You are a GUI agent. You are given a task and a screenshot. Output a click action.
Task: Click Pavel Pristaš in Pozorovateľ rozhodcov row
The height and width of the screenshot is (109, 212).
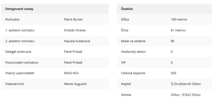pyautogui.click(x=73, y=62)
